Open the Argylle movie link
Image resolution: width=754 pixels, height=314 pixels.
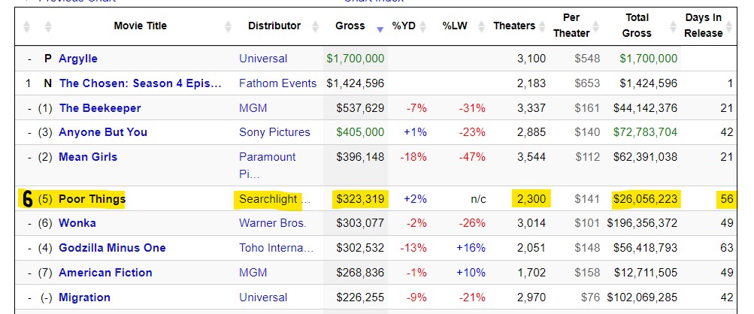(78, 59)
